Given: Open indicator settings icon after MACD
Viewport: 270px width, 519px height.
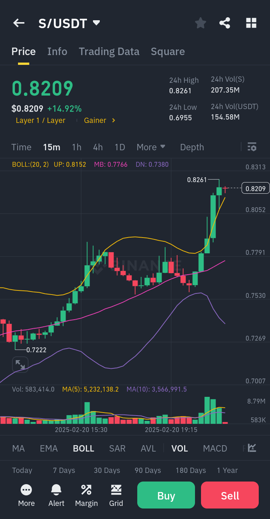Looking at the screenshot, I should pos(252,448).
